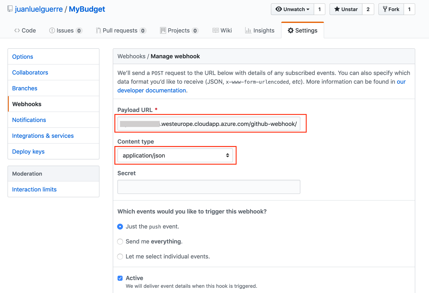Click the repository book icon
429x293 pixels.
click(x=10, y=9)
